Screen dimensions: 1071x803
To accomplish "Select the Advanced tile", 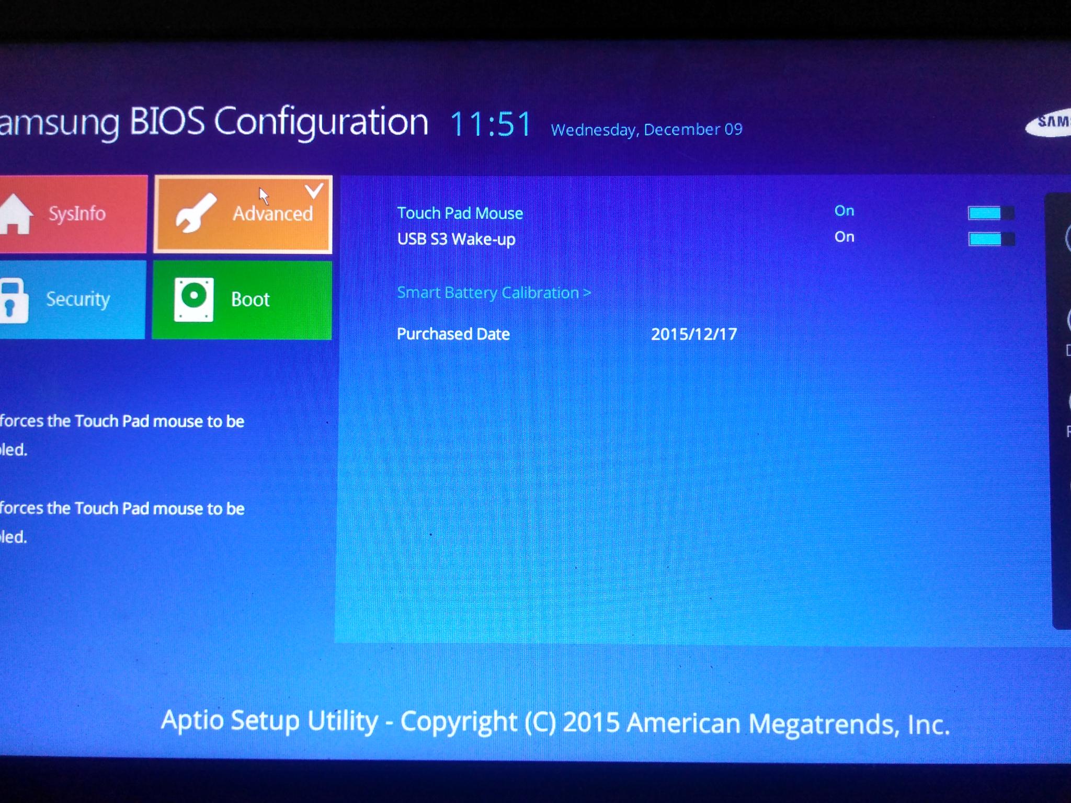I will pyautogui.click(x=243, y=214).
